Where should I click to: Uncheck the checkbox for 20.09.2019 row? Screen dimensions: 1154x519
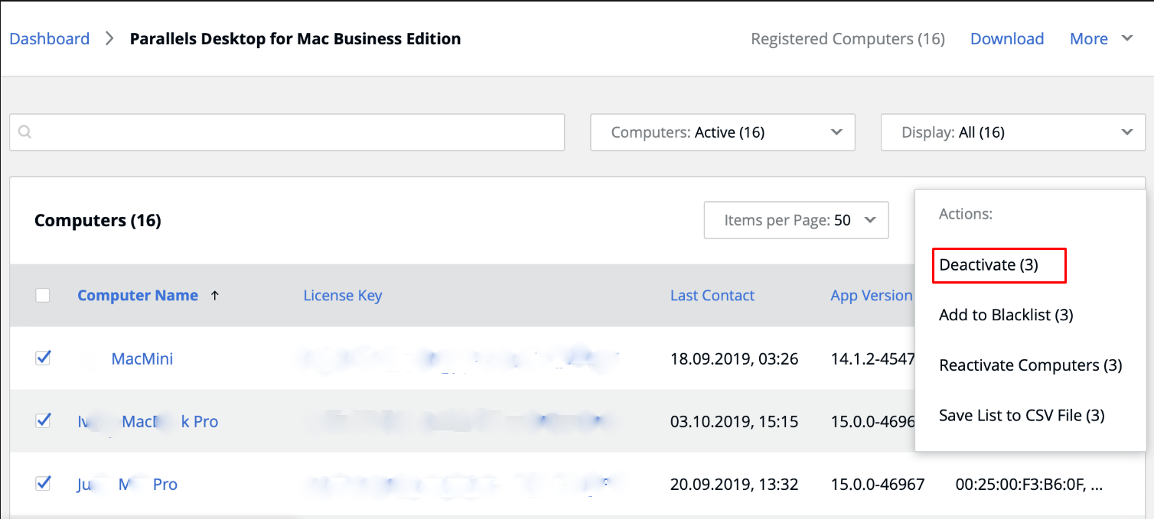point(43,483)
